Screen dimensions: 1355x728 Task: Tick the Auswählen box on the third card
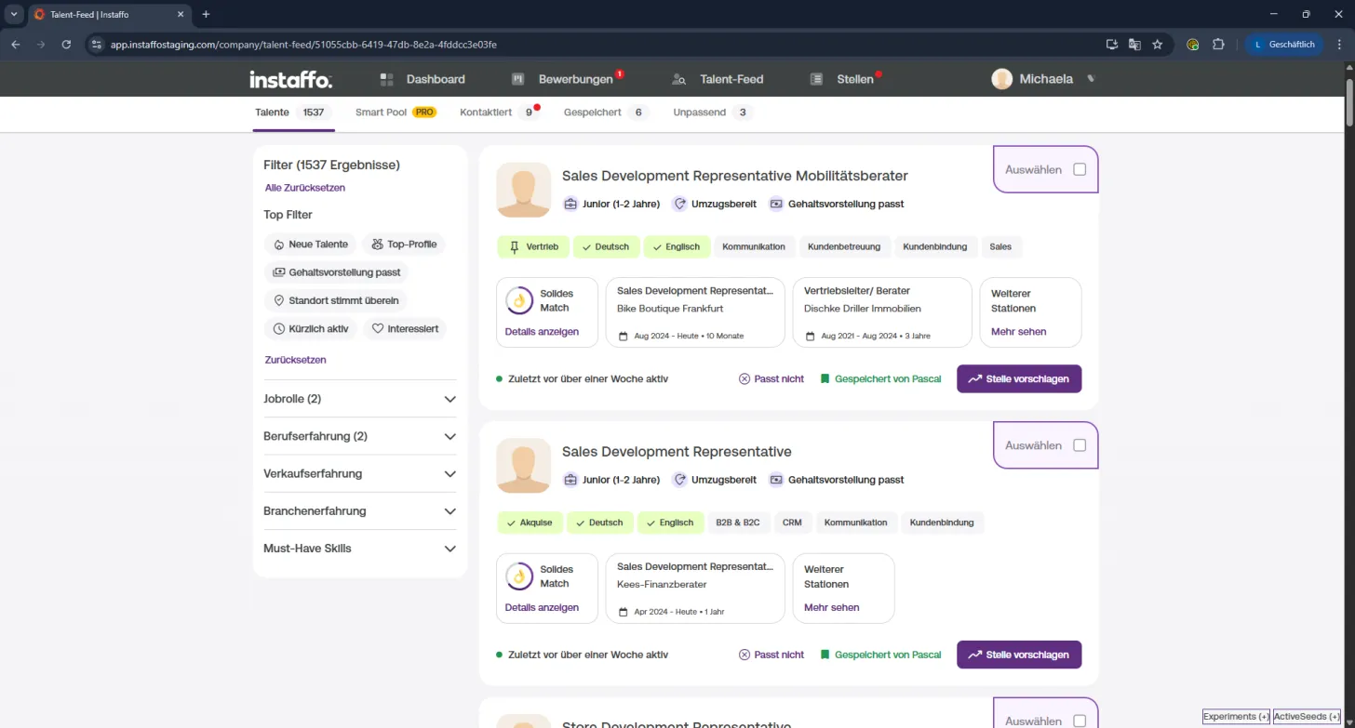(1080, 721)
